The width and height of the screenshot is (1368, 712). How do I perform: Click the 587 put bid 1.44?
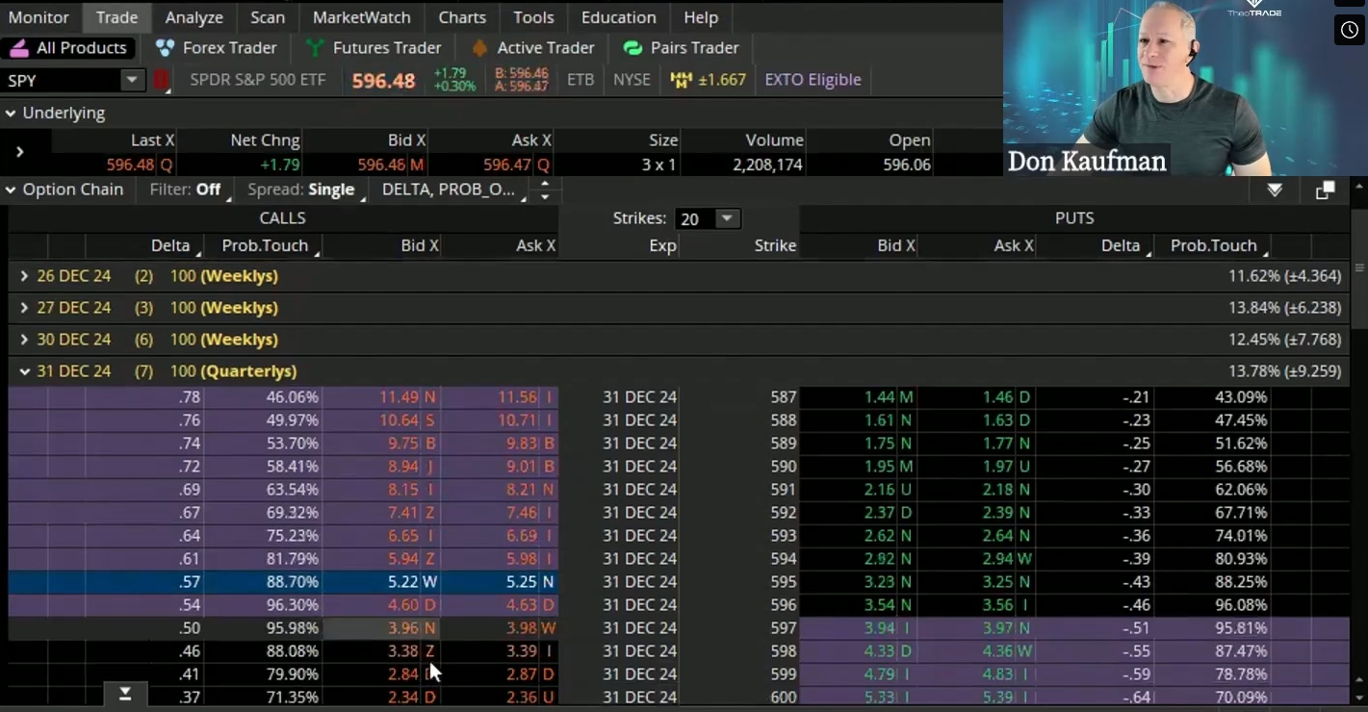(x=880, y=396)
